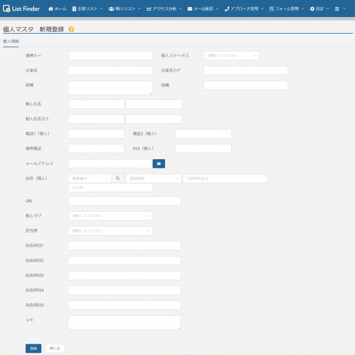Click the 閉じる button
The image size is (355, 355).
(x=54, y=348)
